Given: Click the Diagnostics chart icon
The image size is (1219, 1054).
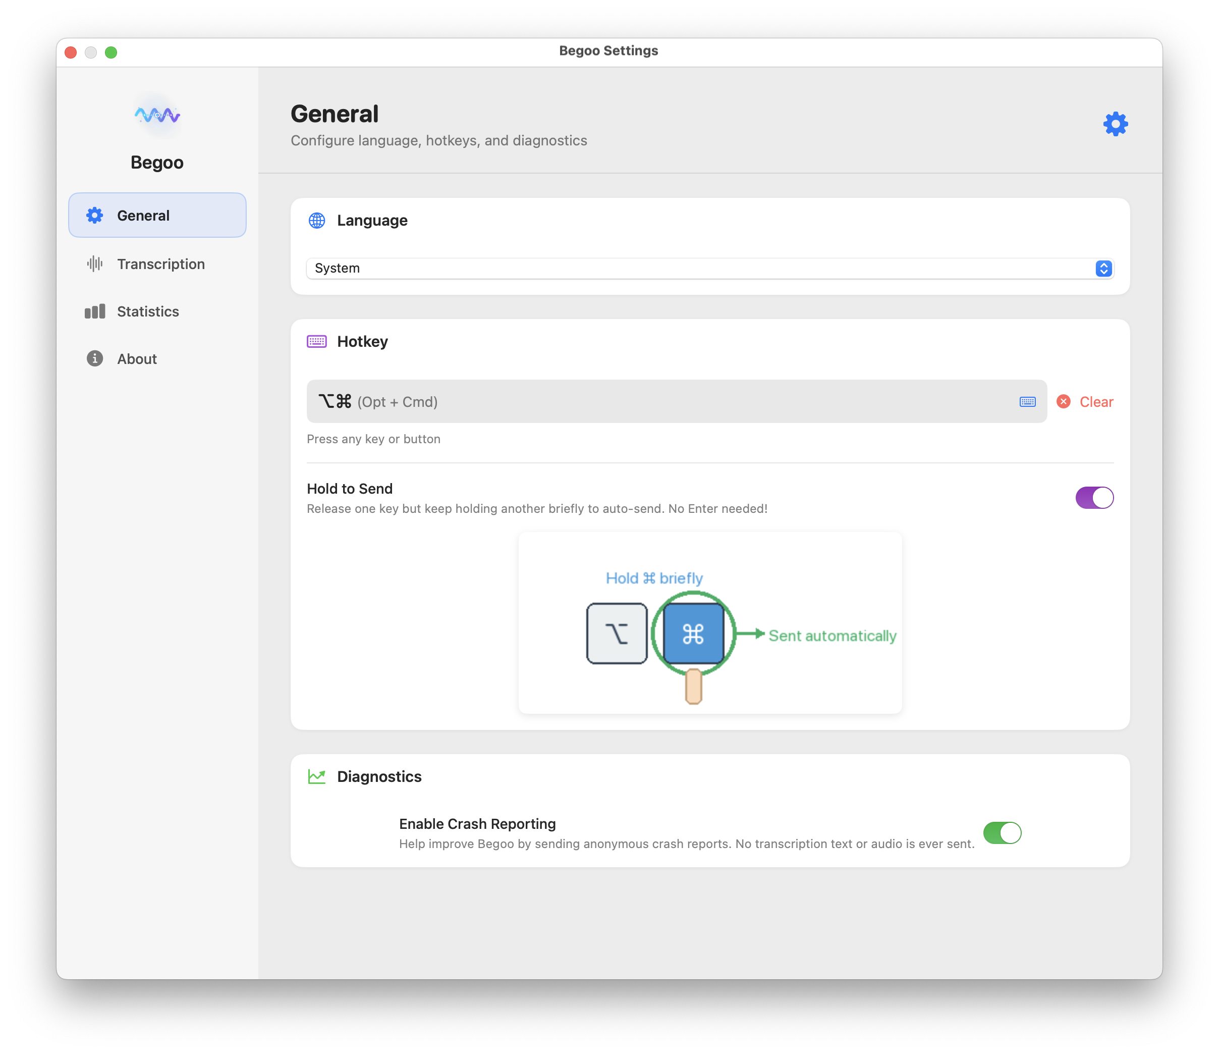Looking at the screenshot, I should tap(317, 776).
